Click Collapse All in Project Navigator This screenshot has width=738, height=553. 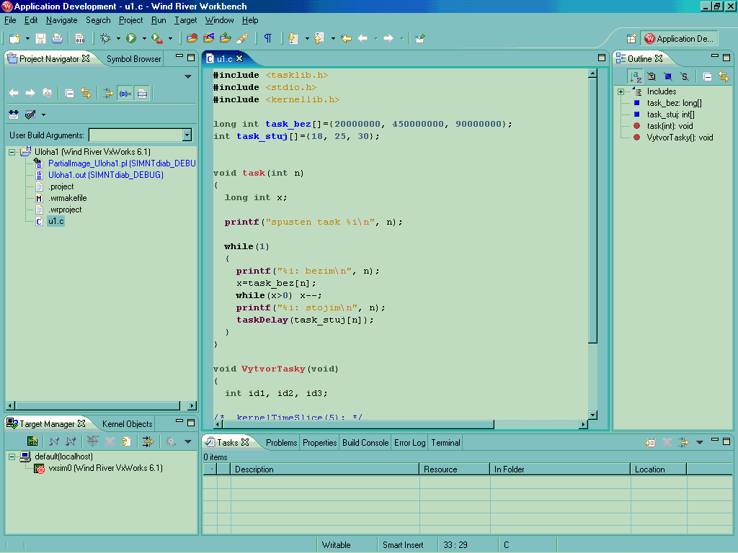69,93
